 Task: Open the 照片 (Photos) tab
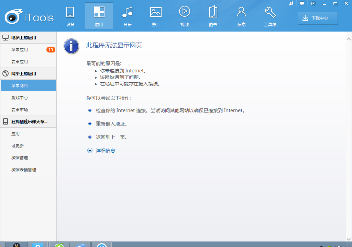pos(156,16)
